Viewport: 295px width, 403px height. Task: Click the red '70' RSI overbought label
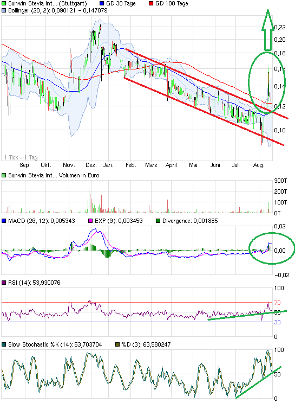tap(277, 303)
